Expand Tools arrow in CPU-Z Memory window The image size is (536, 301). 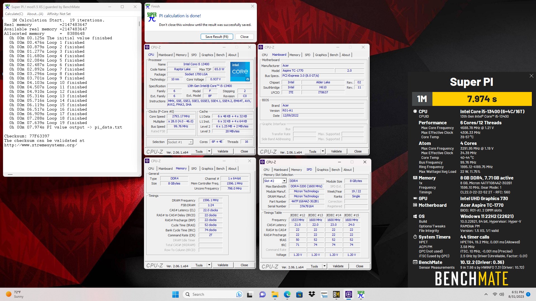pos(209,265)
